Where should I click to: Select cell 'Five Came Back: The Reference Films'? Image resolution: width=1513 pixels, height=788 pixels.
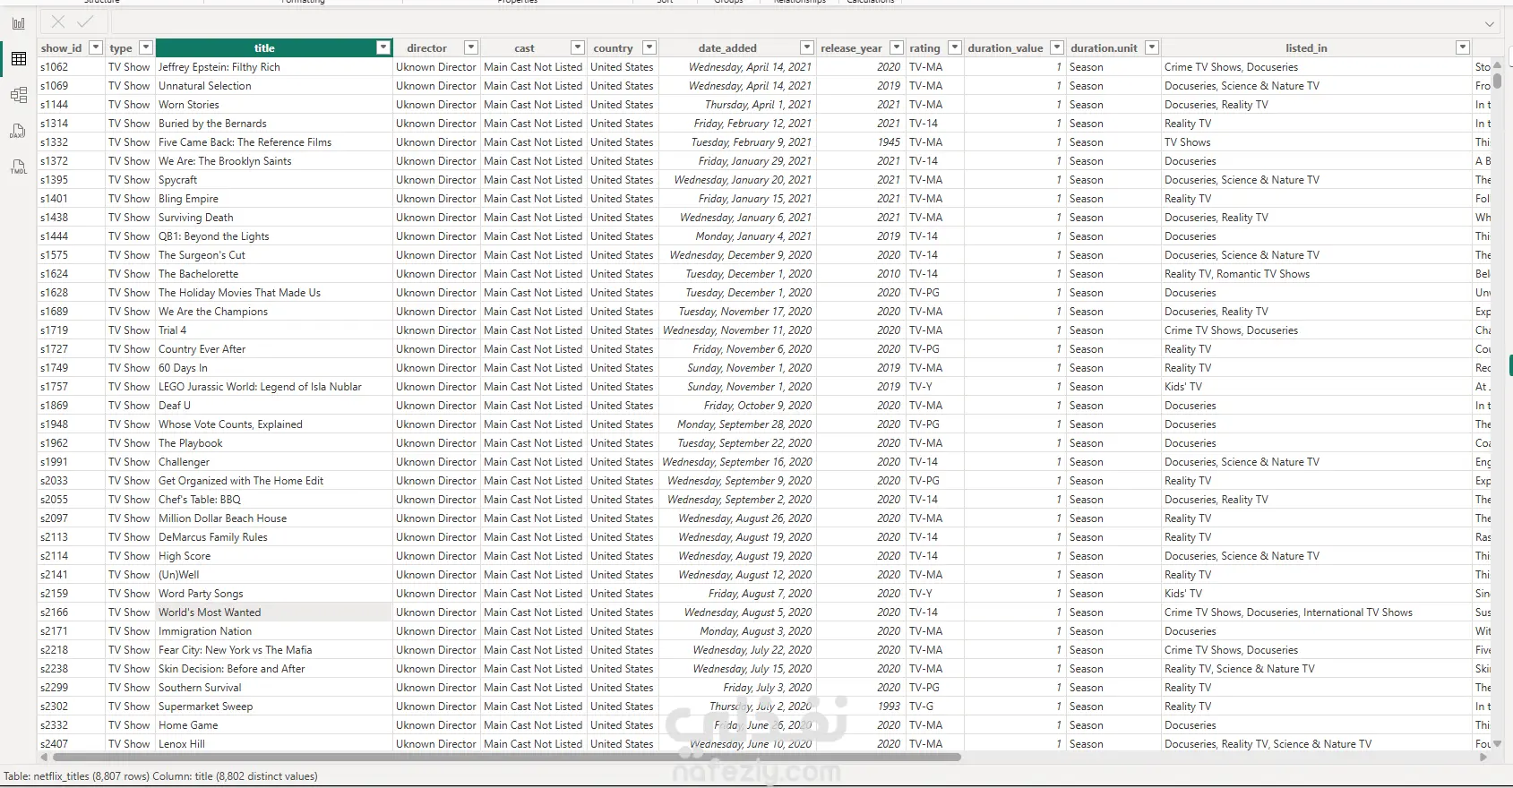point(274,142)
